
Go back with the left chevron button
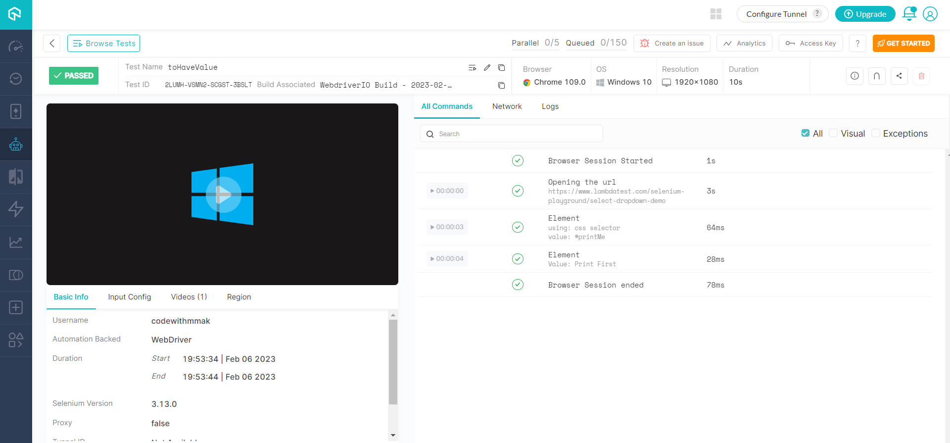click(52, 44)
